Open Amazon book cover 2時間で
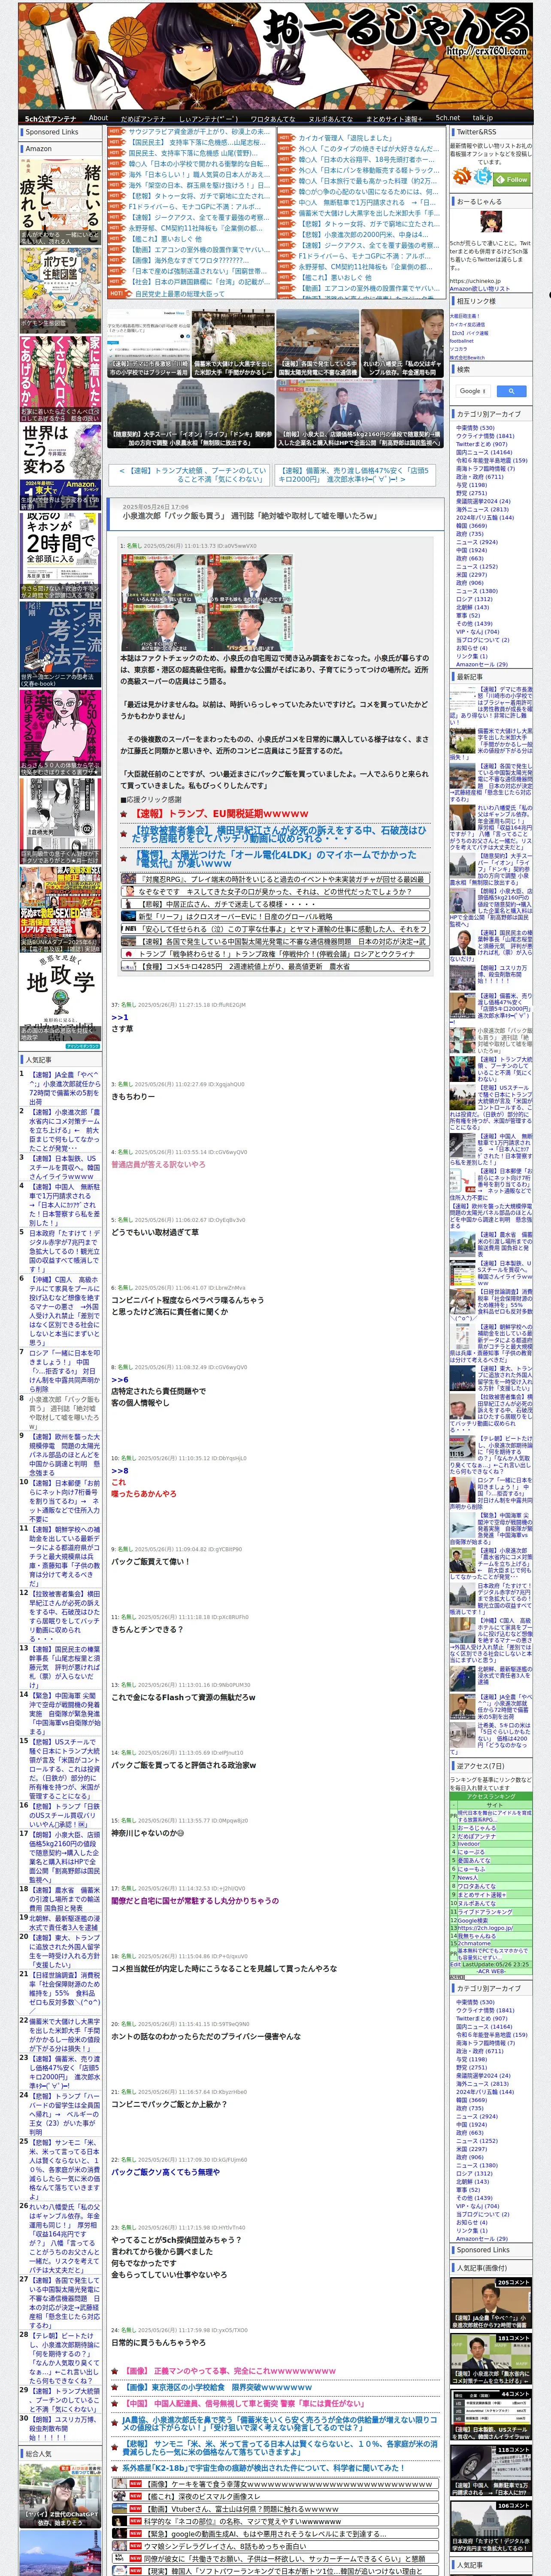The width and height of the screenshot is (551, 2576). pos(60,556)
